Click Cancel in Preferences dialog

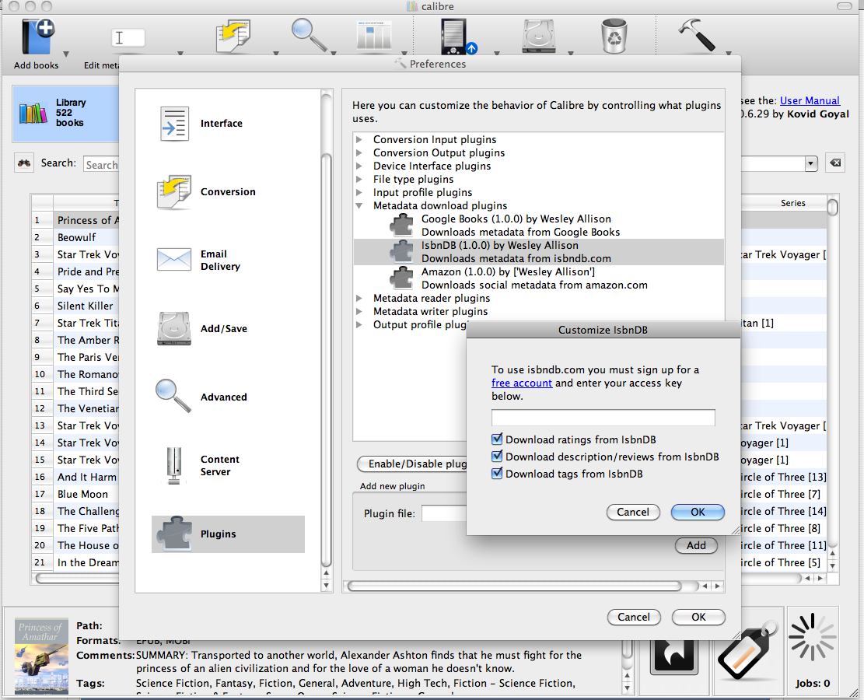[633, 618]
